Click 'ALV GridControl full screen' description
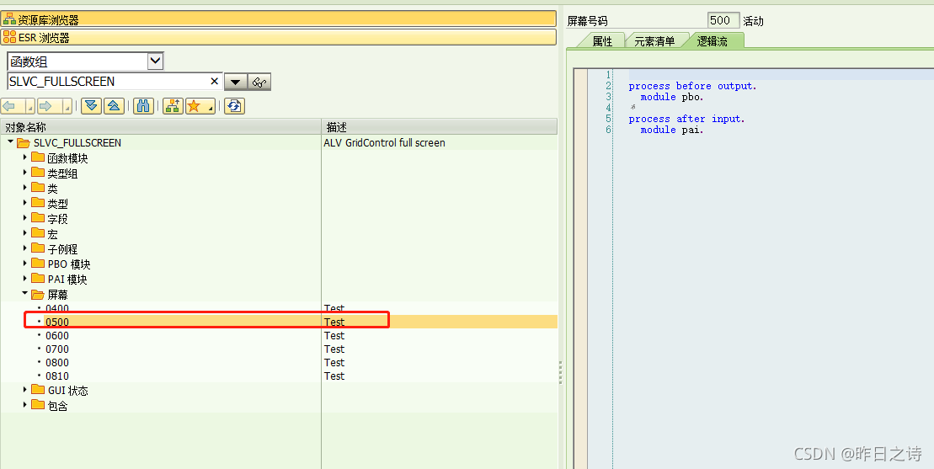Image resolution: width=934 pixels, height=469 pixels. coord(384,143)
